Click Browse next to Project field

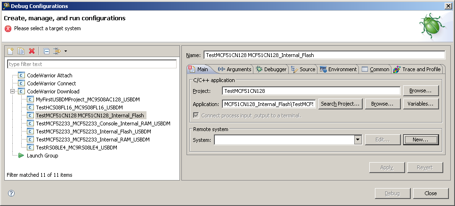[421, 91]
